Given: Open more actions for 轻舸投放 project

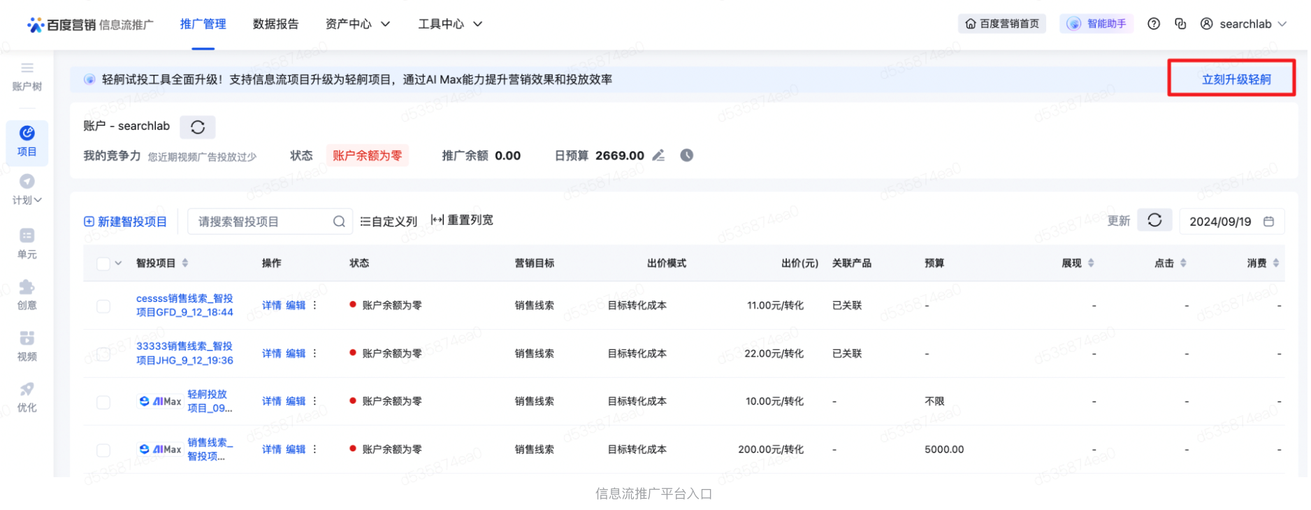Looking at the screenshot, I should click(x=315, y=402).
